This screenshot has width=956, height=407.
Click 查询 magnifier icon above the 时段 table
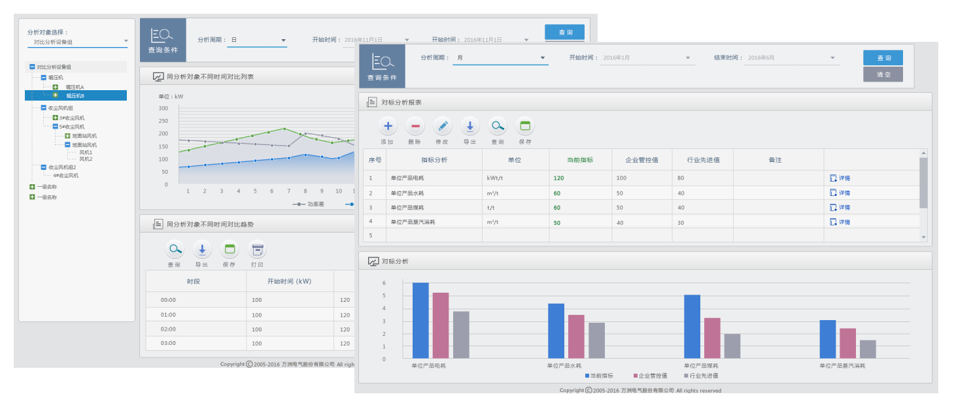tap(175, 250)
